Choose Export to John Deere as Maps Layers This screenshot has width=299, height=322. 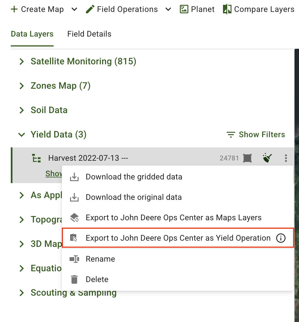coord(173,218)
